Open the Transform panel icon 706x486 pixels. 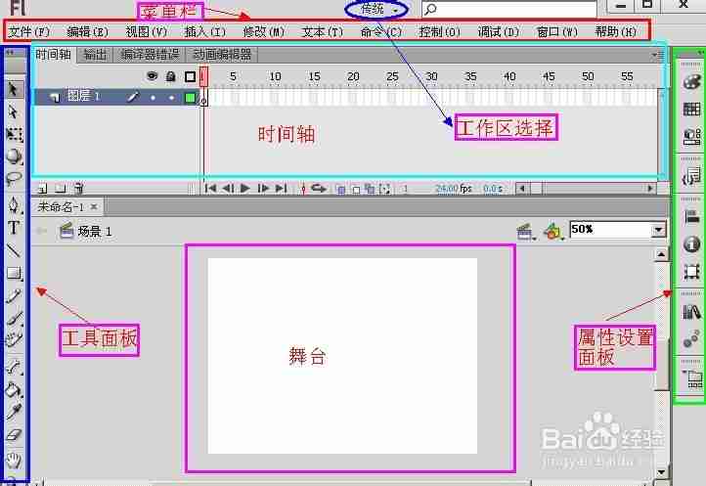tap(691, 272)
